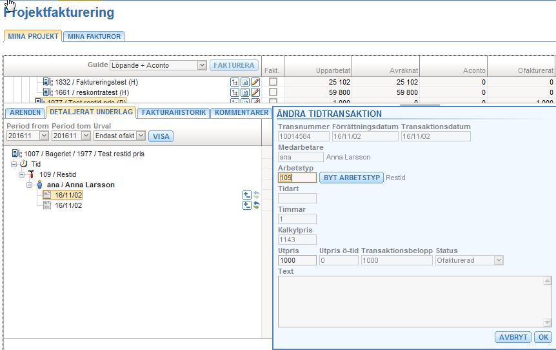The image size is (556, 350).
Task: Click page icon of unhighlighted 16/11/02 transaction
Action: 47,205
